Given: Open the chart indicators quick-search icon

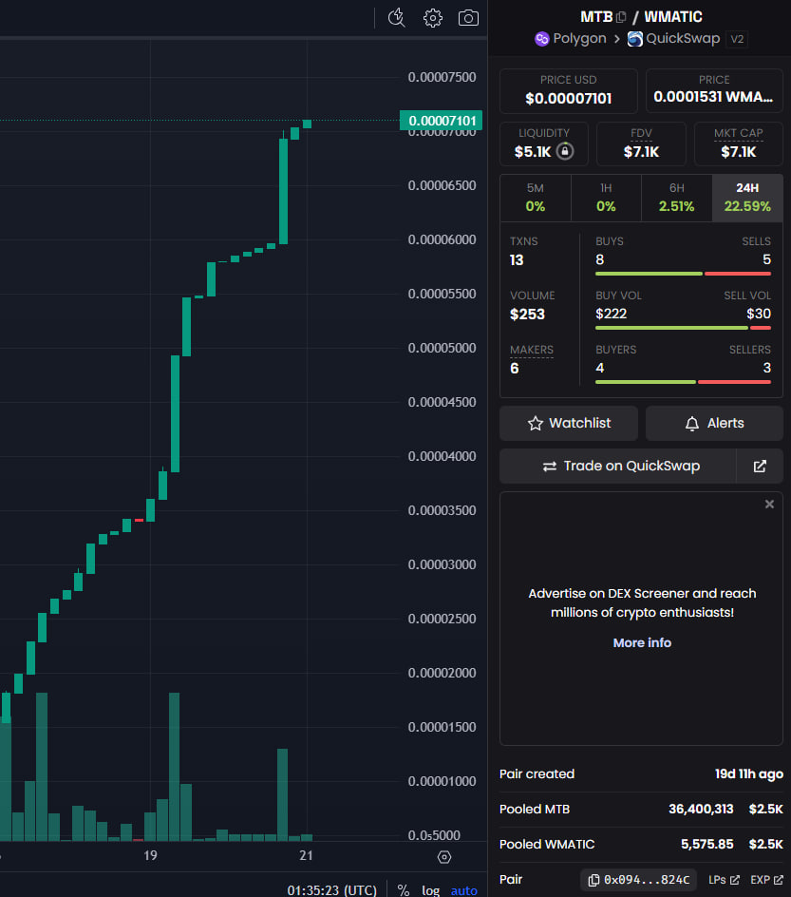Looking at the screenshot, I should (x=396, y=18).
